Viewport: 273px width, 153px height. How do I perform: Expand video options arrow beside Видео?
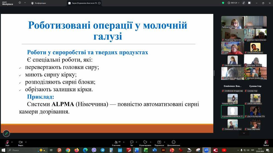coord(26,142)
